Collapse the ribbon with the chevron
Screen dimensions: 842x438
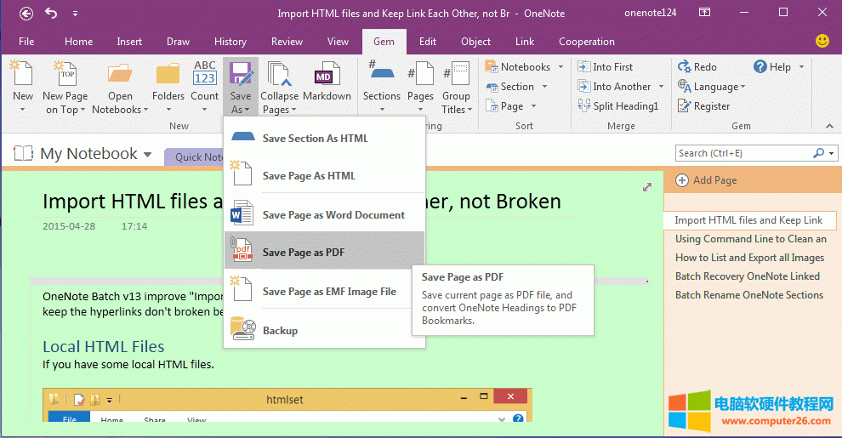tap(829, 126)
